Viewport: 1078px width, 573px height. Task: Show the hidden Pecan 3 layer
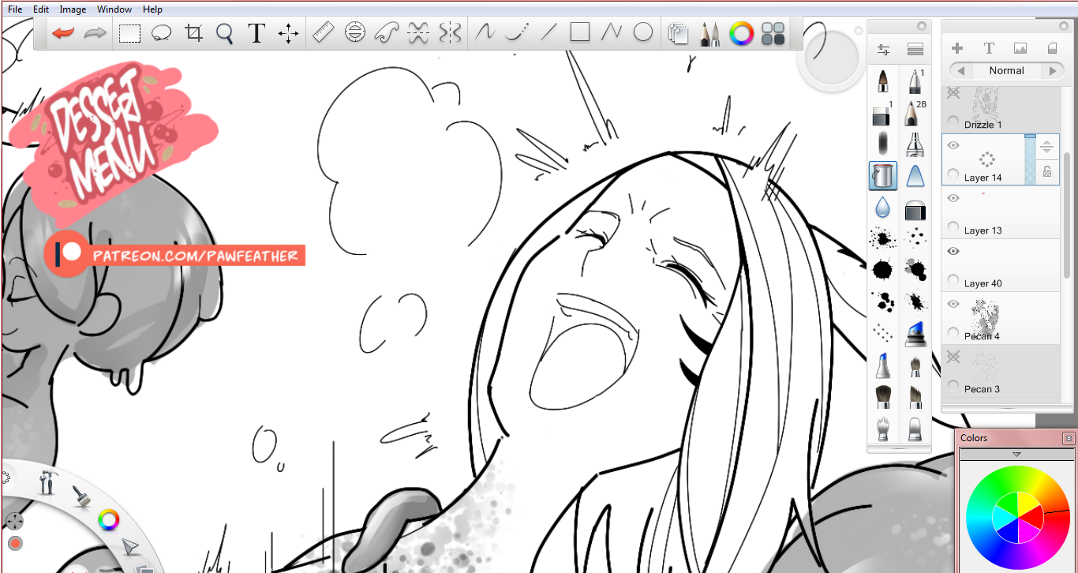[953, 358]
